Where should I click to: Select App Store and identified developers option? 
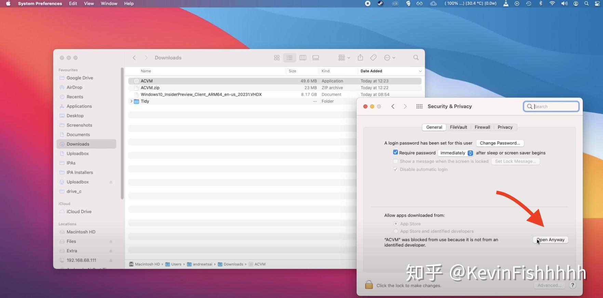pyautogui.click(x=396, y=231)
